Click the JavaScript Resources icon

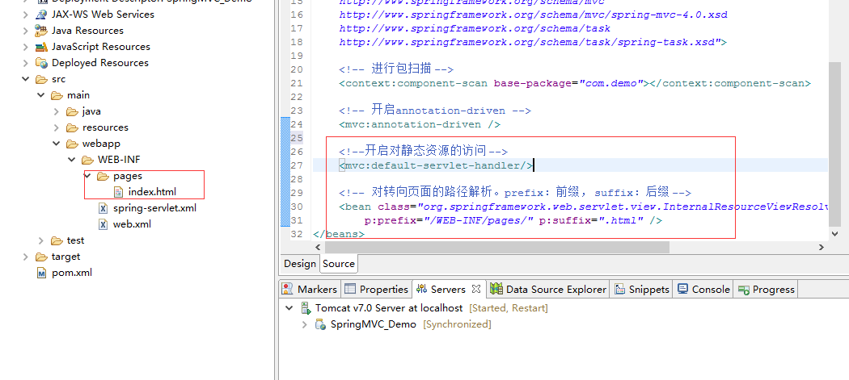(42, 47)
